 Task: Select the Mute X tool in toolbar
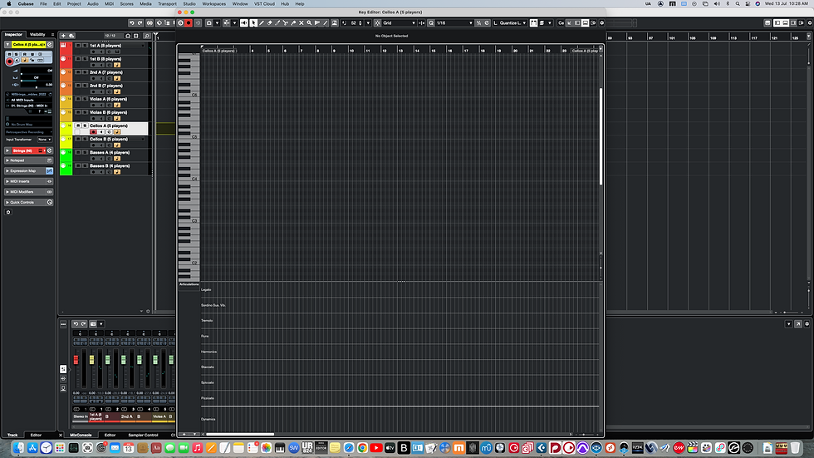point(302,22)
